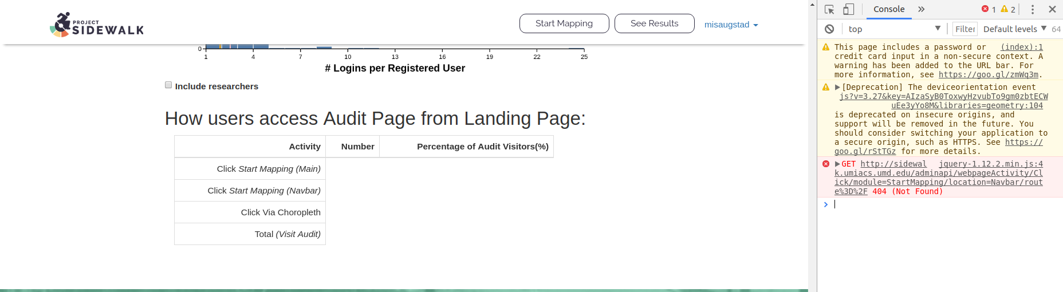Viewport: 1063px width, 292px height.
Task: Open the failed sidewalk.umiacs.umd.edu request URL
Action: click(939, 177)
